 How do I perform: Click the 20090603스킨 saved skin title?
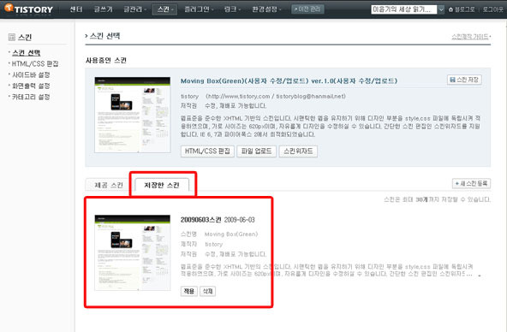point(200,220)
